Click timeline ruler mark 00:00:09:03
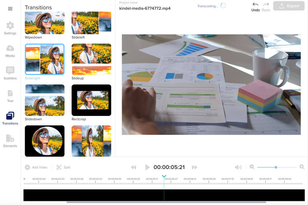Image resolution: width=308 pixels, height=205 pixels. point(285,179)
